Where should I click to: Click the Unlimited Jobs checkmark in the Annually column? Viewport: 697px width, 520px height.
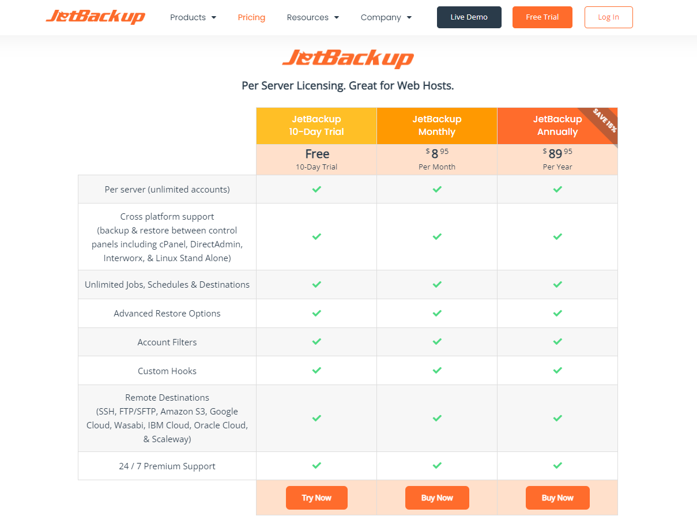coord(557,284)
